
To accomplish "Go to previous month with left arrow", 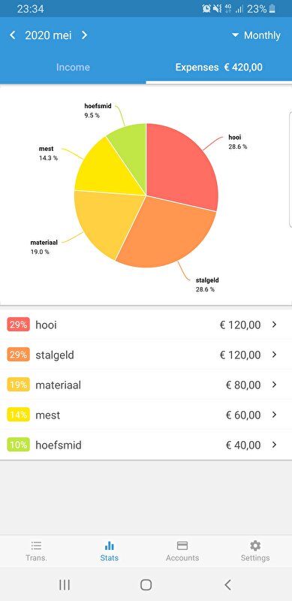I will click(x=12, y=35).
